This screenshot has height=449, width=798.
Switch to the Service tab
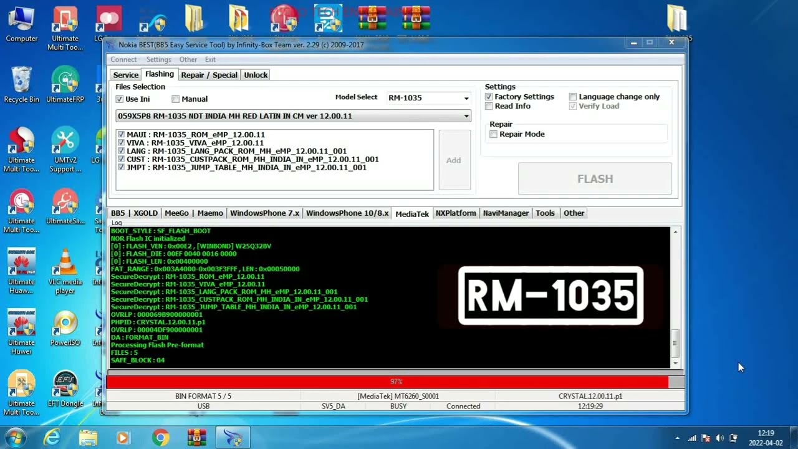pyautogui.click(x=126, y=75)
